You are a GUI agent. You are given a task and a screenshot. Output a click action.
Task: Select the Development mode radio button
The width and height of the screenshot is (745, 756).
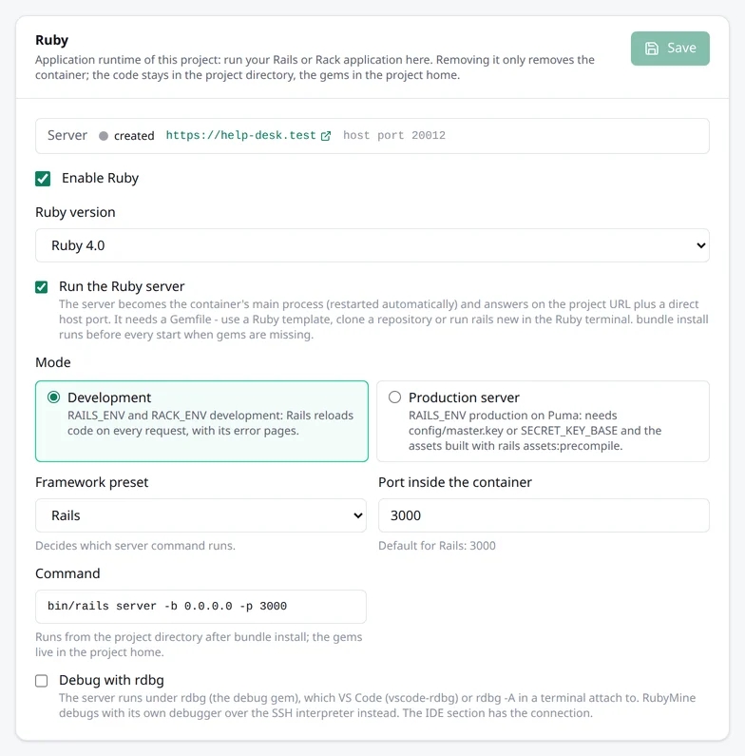pyautogui.click(x=53, y=397)
